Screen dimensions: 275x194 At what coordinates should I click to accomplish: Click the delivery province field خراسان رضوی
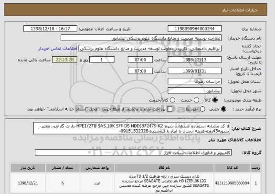194,82
